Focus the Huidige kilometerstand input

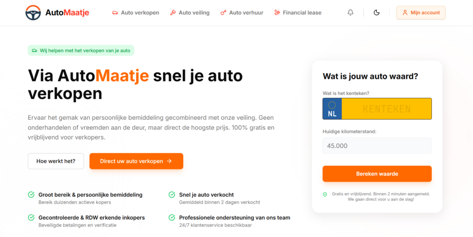tap(377, 146)
